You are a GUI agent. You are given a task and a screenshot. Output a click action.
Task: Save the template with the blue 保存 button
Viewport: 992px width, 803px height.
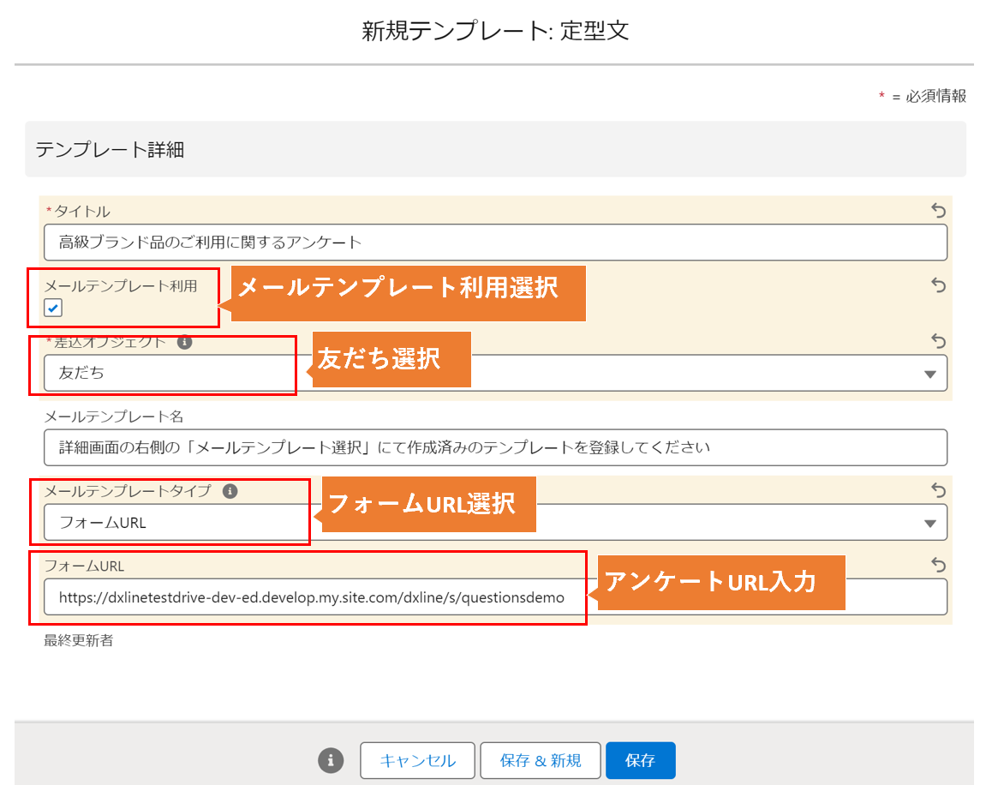pos(640,760)
